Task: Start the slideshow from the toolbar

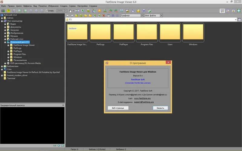Action: click(x=77, y=11)
